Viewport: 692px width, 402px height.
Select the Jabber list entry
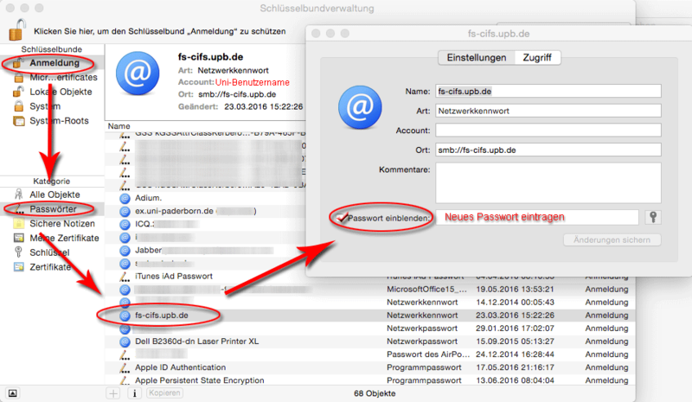148,250
